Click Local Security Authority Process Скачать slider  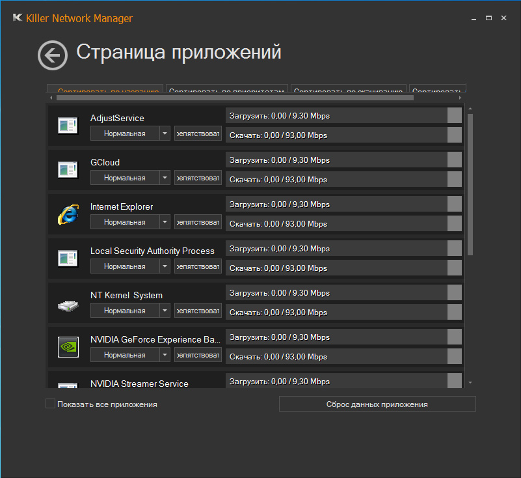point(343,268)
